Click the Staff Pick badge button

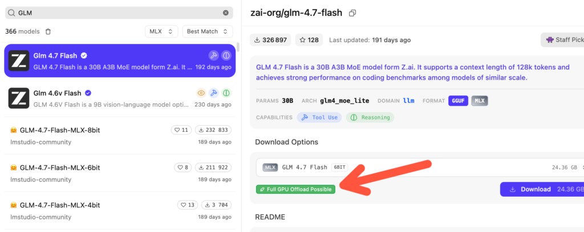pyautogui.click(x=562, y=40)
